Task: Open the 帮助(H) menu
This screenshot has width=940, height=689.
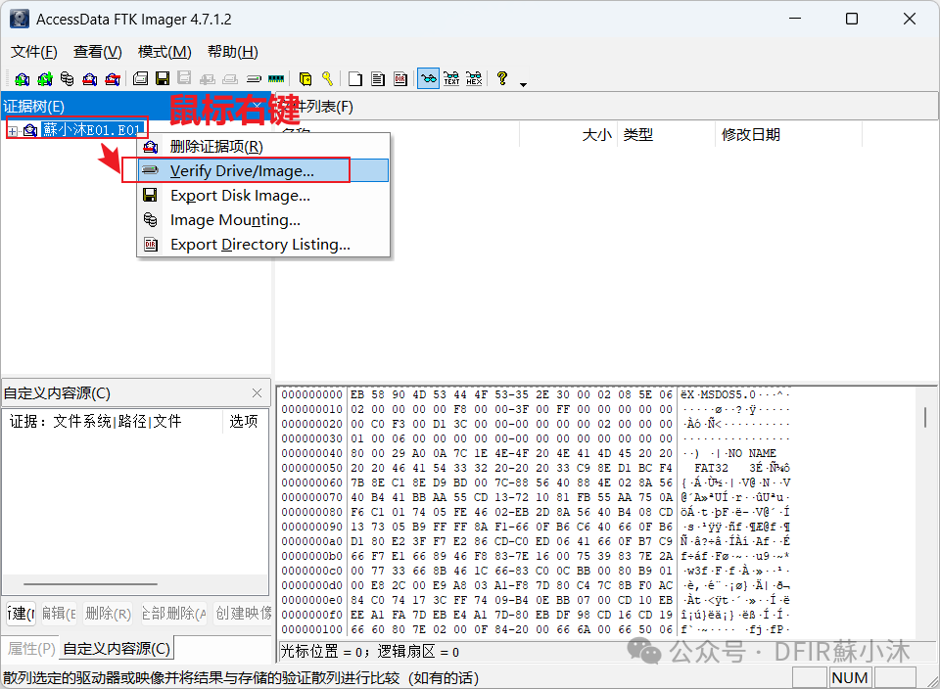Action: click(x=233, y=52)
